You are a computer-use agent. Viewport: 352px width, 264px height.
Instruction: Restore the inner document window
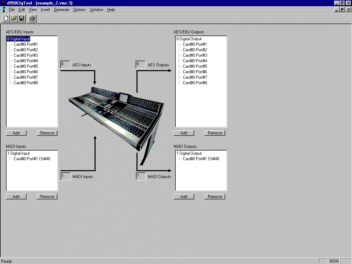[342, 10]
